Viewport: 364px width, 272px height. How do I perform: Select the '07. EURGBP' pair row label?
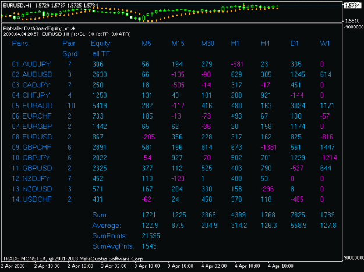[x=32, y=127]
